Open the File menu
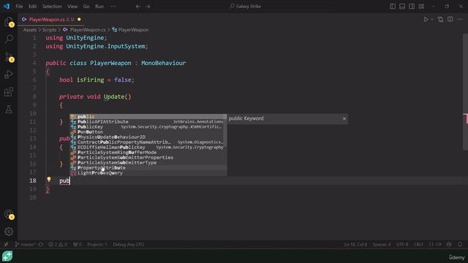468x263 pixels. 19,7
